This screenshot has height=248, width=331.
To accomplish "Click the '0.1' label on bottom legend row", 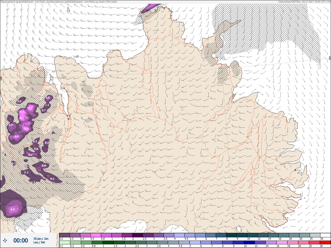I will point(61,246).
